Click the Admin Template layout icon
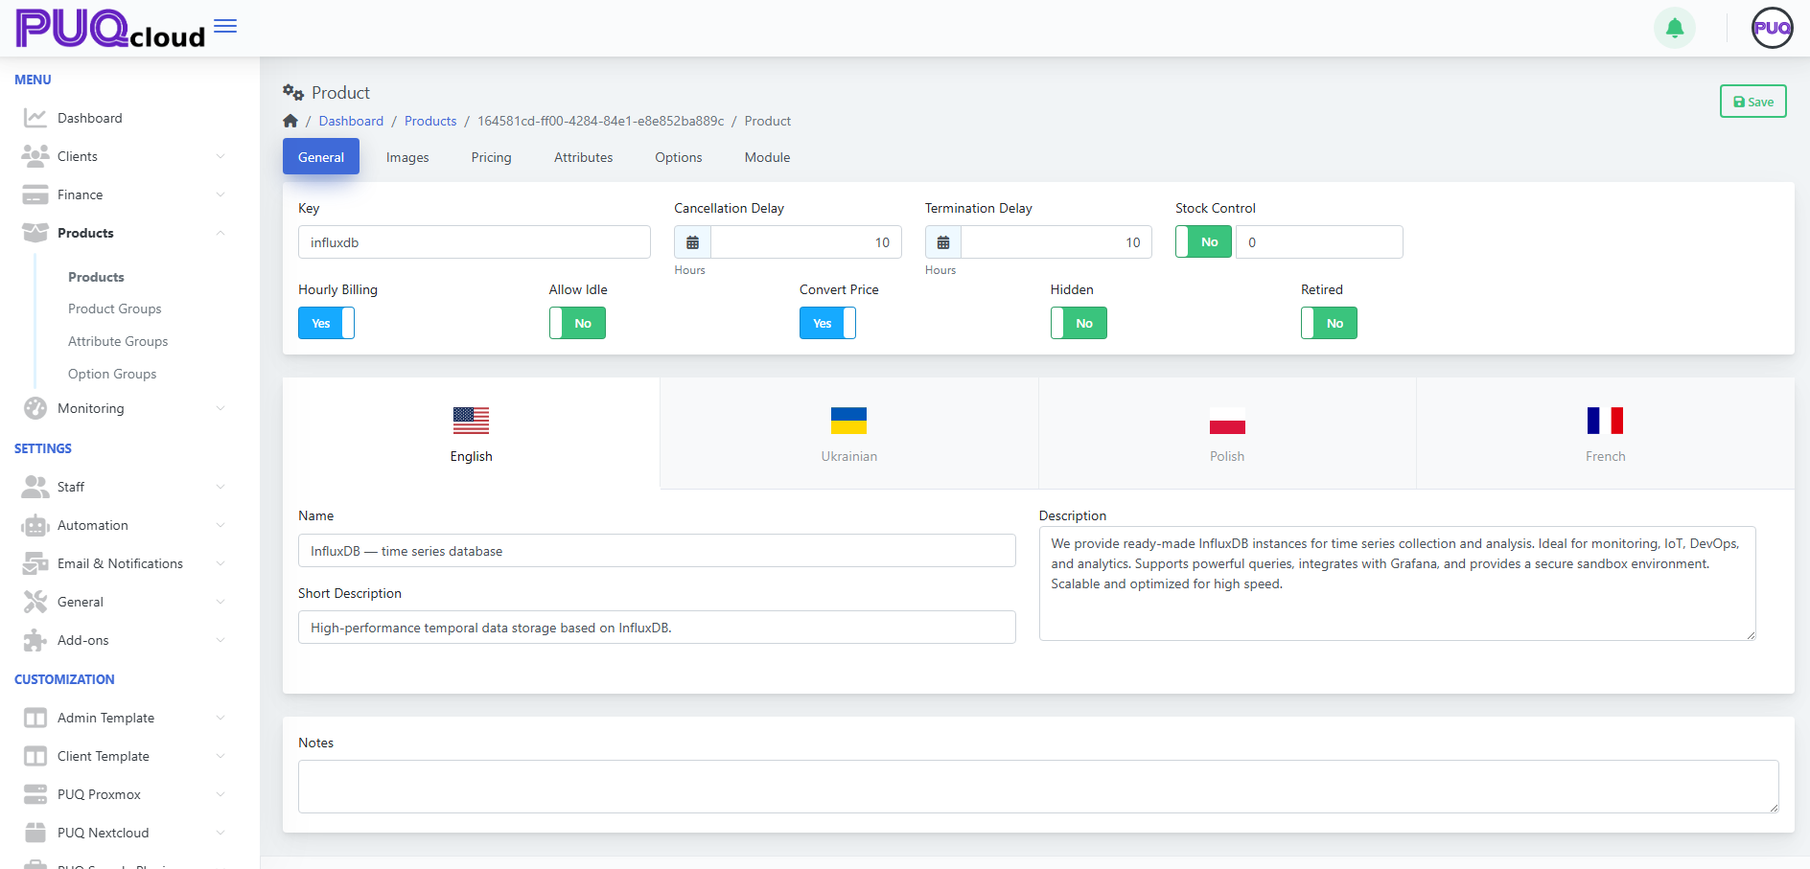This screenshot has height=869, width=1810. (35, 718)
